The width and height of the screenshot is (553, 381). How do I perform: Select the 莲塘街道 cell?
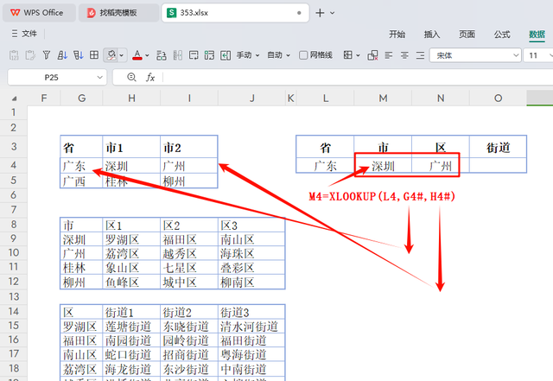tap(131, 326)
